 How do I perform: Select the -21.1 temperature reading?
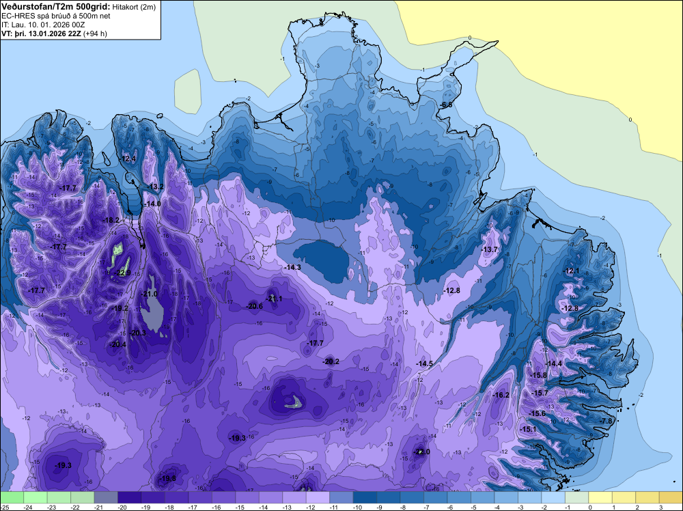point(275,299)
